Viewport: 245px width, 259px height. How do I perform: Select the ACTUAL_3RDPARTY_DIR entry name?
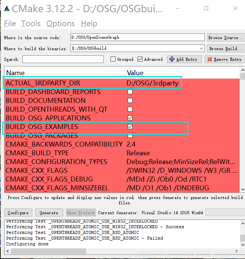tap(43, 83)
